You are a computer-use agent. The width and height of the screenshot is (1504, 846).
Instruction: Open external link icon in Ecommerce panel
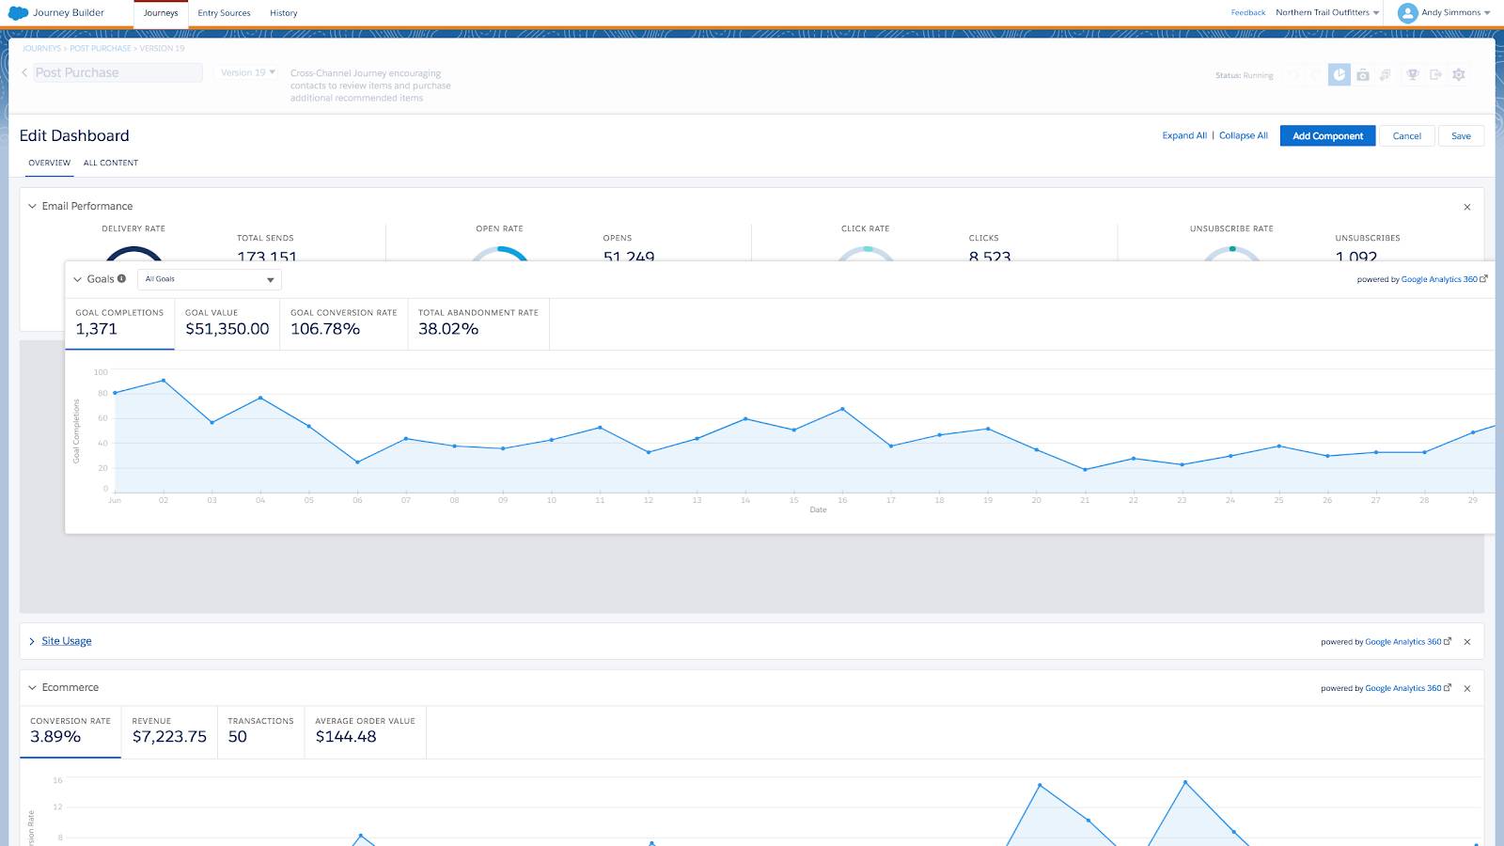pyautogui.click(x=1448, y=688)
